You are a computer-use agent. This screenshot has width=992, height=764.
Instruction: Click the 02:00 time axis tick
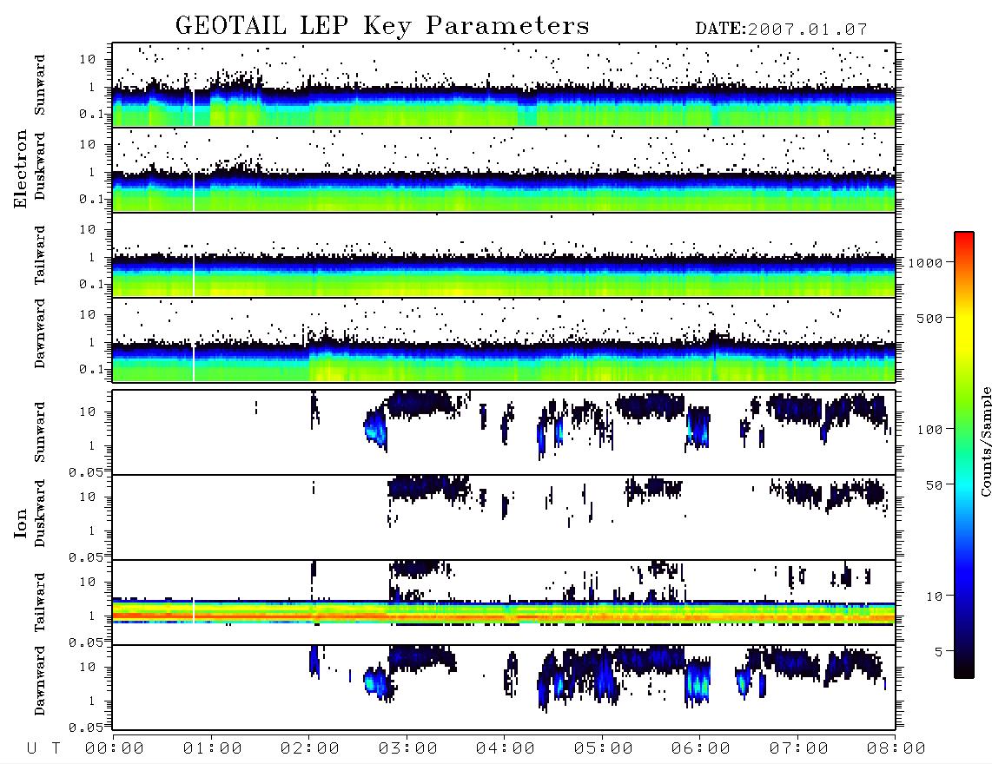pyautogui.click(x=310, y=749)
